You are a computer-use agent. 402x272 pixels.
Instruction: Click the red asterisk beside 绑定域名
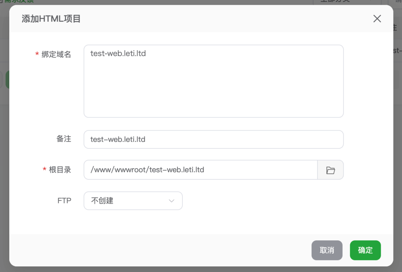pos(37,55)
